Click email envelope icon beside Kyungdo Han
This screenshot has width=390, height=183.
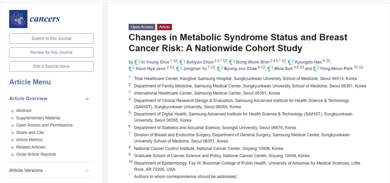[x=328, y=61]
